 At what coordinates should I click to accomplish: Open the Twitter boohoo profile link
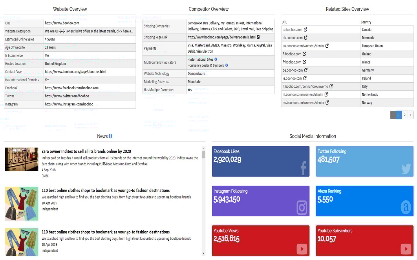click(x=67, y=96)
